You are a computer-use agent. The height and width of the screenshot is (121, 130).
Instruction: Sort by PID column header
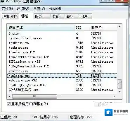tap(82, 28)
